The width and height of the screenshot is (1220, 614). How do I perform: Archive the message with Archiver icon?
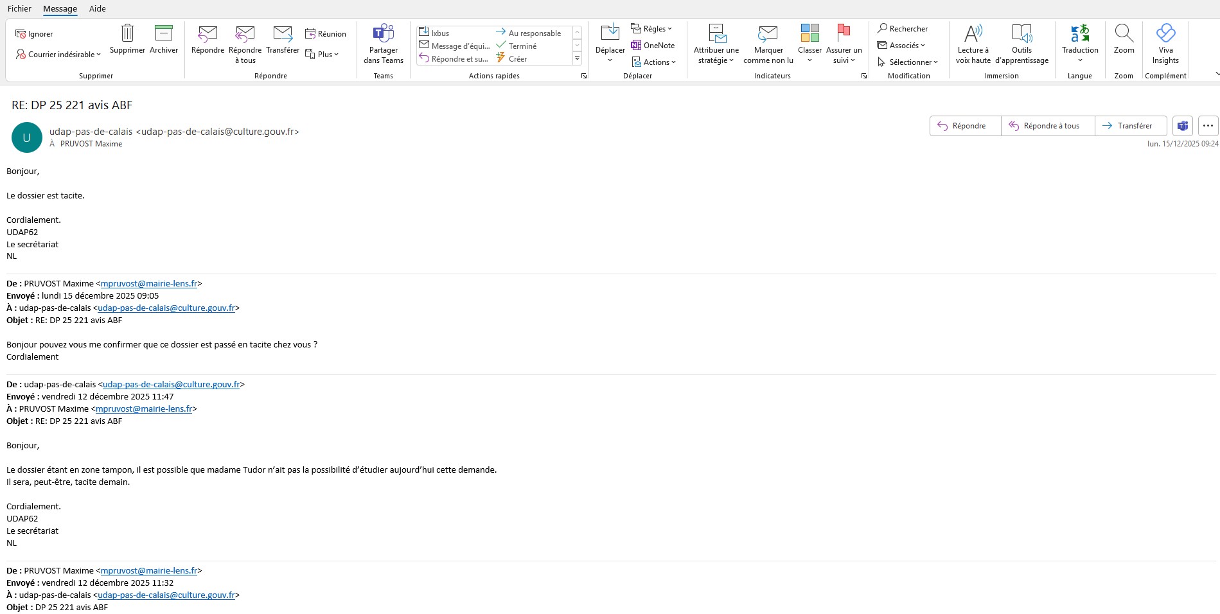164,33
